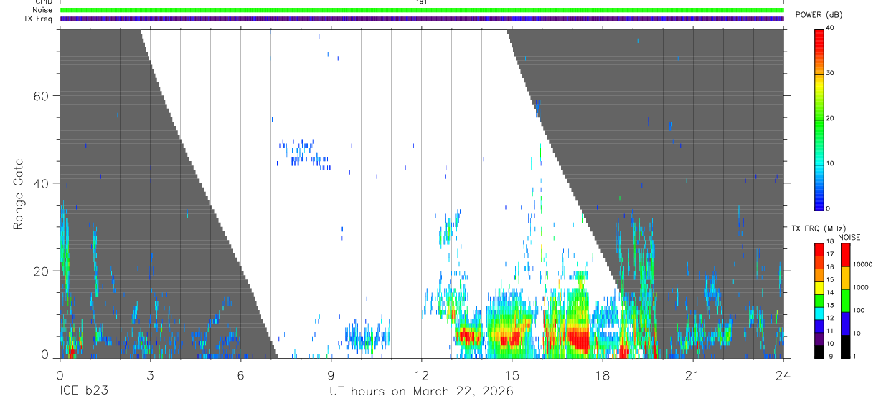
Task: Click the purple TX Freq strip above the plot
Action: [x=422, y=19]
